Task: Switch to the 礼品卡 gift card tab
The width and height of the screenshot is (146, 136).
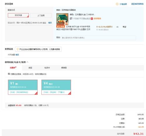Action: [47, 68]
